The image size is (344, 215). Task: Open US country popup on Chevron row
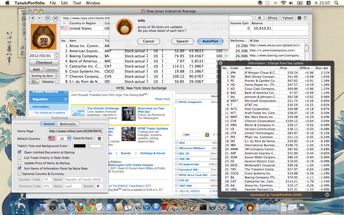pos(159,77)
